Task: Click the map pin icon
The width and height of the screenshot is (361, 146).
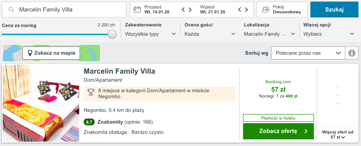Action: pos(30,53)
